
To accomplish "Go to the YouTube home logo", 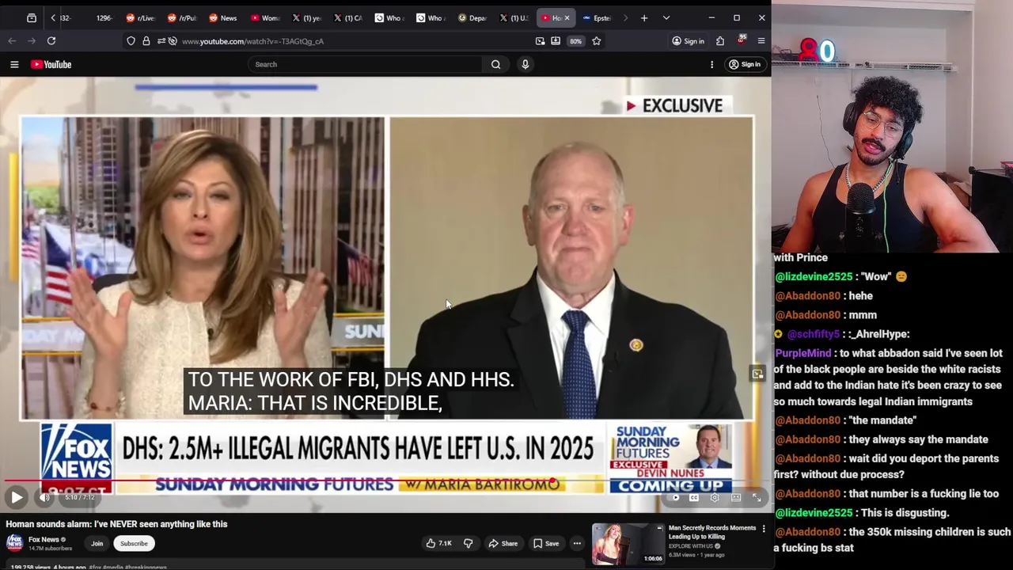I will pos(51,64).
